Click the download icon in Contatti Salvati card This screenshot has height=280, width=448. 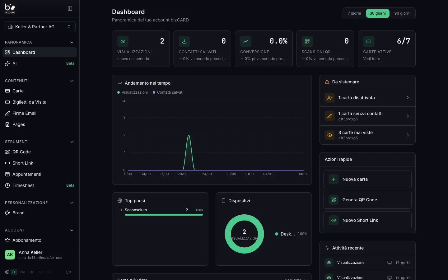tap(184, 41)
